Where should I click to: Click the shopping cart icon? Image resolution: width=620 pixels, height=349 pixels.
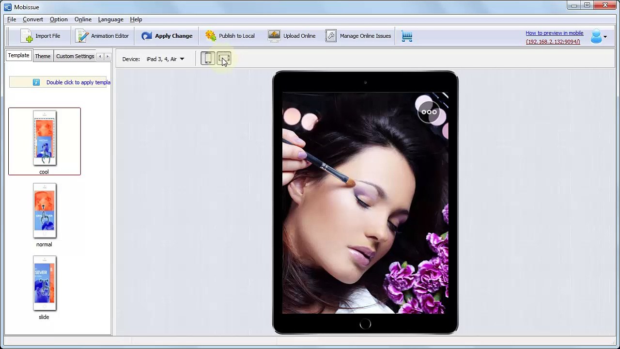pos(407,36)
